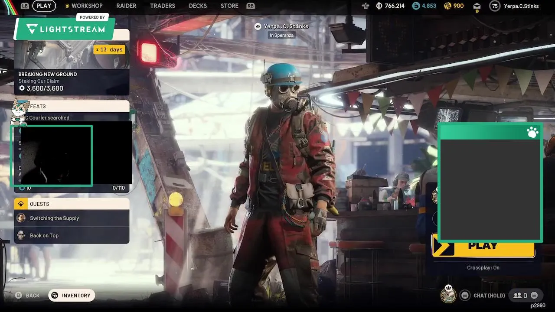555x312 pixels.
Task: Click the yellow PLAY button
Action: point(483,246)
